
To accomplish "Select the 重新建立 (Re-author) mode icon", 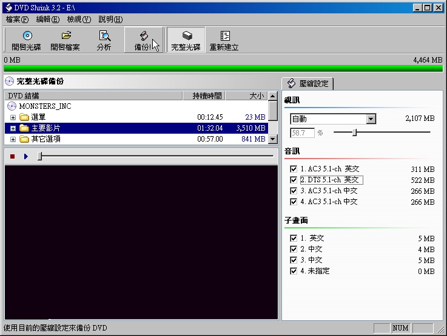I will (x=225, y=36).
